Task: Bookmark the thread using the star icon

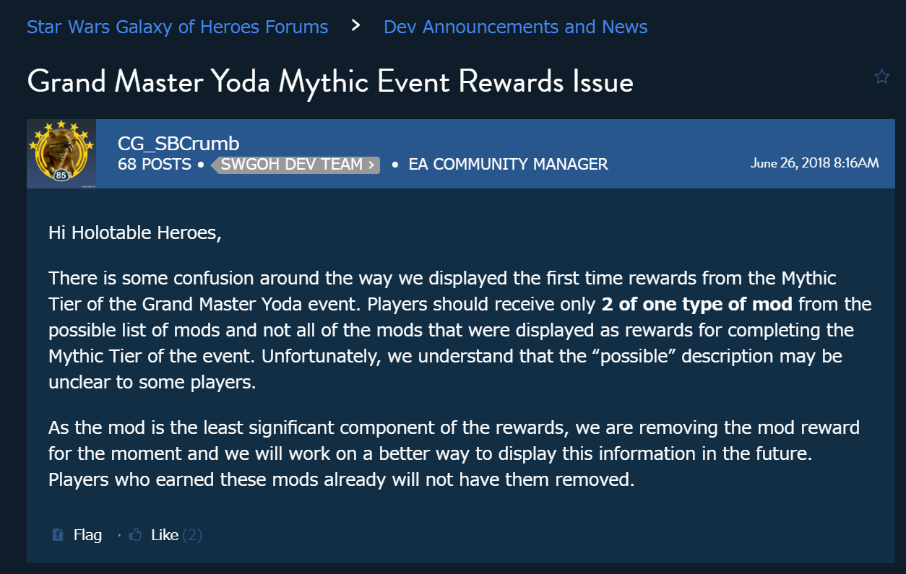Action: (x=881, y=77)
